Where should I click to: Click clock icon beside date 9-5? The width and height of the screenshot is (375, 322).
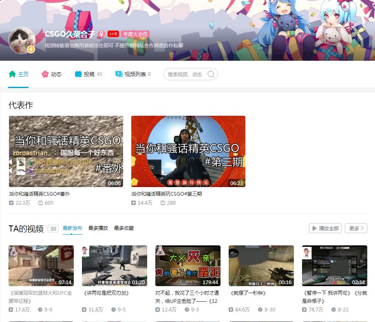(114, 309)
